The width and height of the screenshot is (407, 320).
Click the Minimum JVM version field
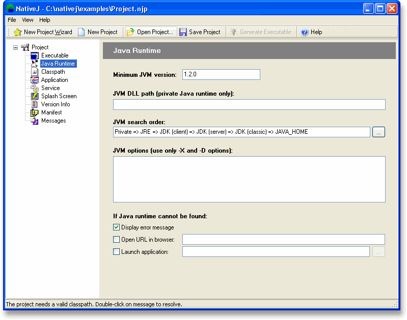pos(221,75)
